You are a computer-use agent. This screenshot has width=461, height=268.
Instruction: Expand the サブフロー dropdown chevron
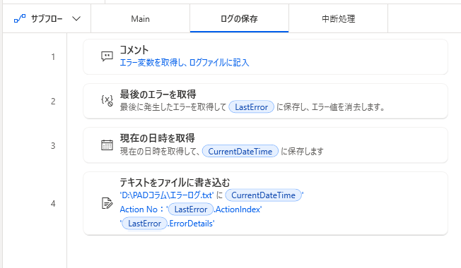(76, 19)
